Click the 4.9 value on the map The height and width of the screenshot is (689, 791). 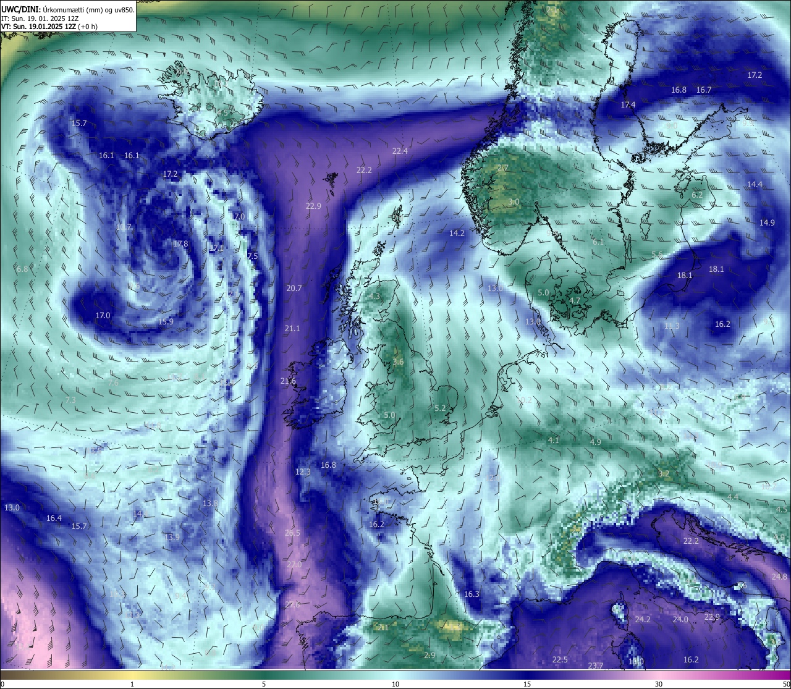(596, 442)
